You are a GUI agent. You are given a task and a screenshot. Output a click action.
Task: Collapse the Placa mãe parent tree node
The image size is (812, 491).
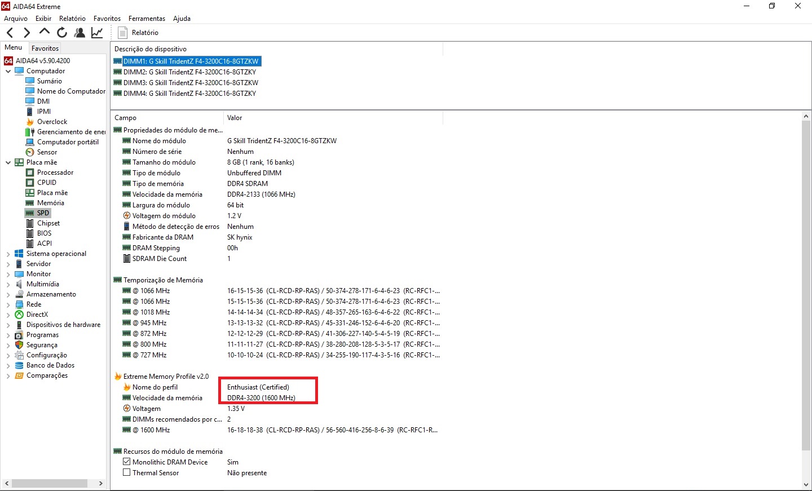pos(8,162)
